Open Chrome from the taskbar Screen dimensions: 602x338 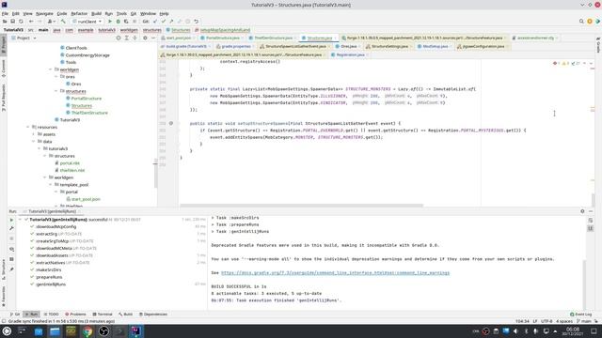pyautogui.click(x=87, y=331)
